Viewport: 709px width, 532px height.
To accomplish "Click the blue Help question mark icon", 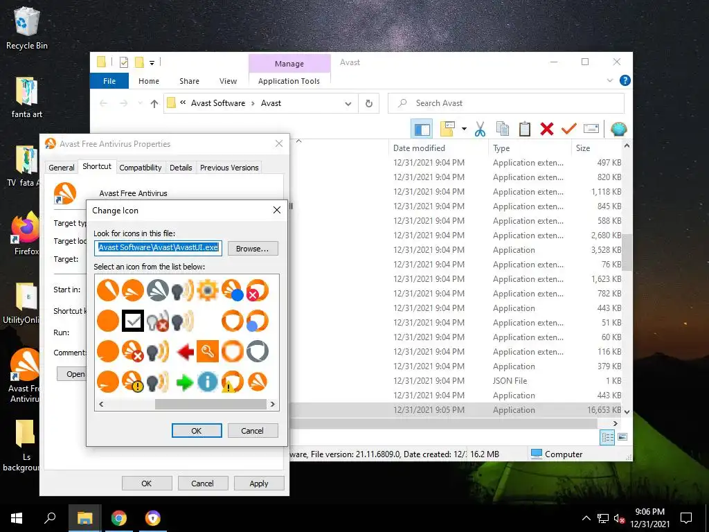I will pyautogui.click(x=625, y=80).
